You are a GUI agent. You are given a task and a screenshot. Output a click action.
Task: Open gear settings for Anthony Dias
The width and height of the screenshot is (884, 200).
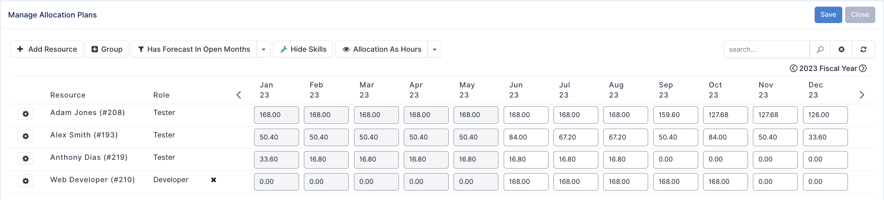[x=26, y=159]
